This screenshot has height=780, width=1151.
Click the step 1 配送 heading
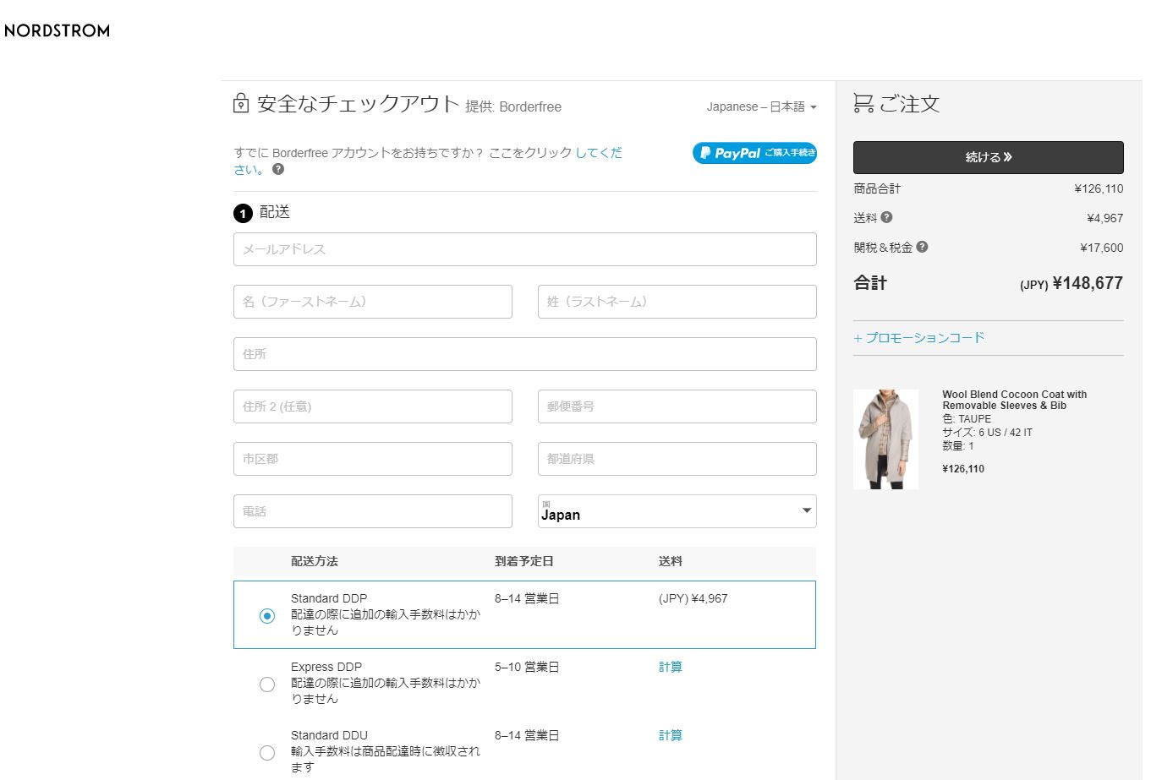click(x=261, y=213)
